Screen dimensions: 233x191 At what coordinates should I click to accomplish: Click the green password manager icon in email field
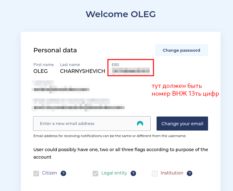click(140, 123)
